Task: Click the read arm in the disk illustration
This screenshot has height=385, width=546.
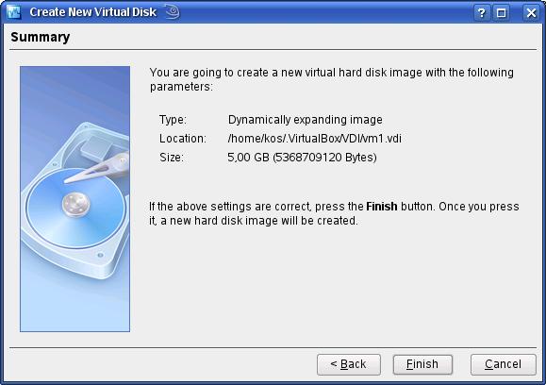Action: 97,169
